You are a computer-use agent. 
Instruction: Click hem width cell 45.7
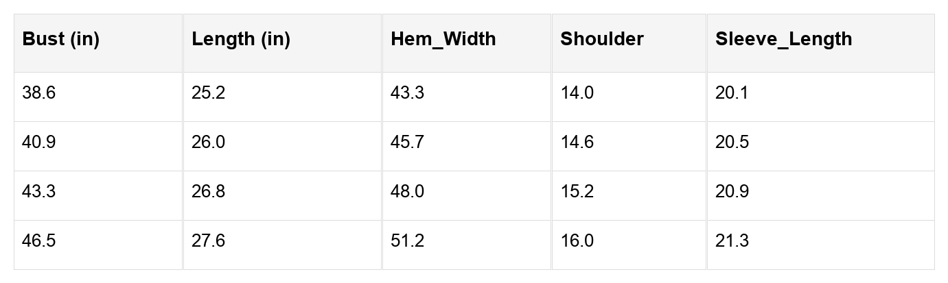click(x=407, y=143)
